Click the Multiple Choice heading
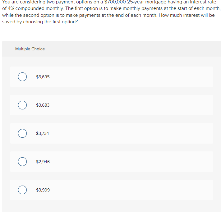 coord(30,49)
